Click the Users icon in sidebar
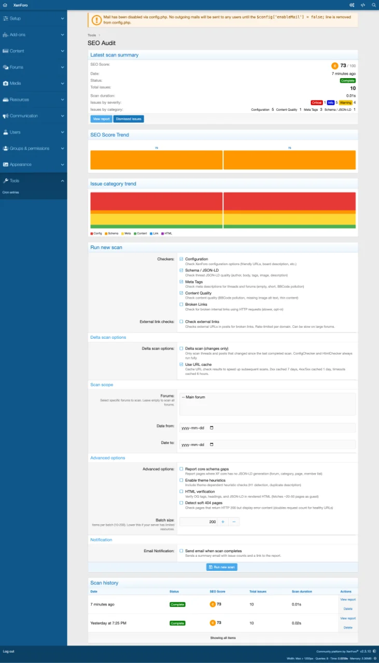This screenshot has width=379, height=663. (x=5, y=132)
